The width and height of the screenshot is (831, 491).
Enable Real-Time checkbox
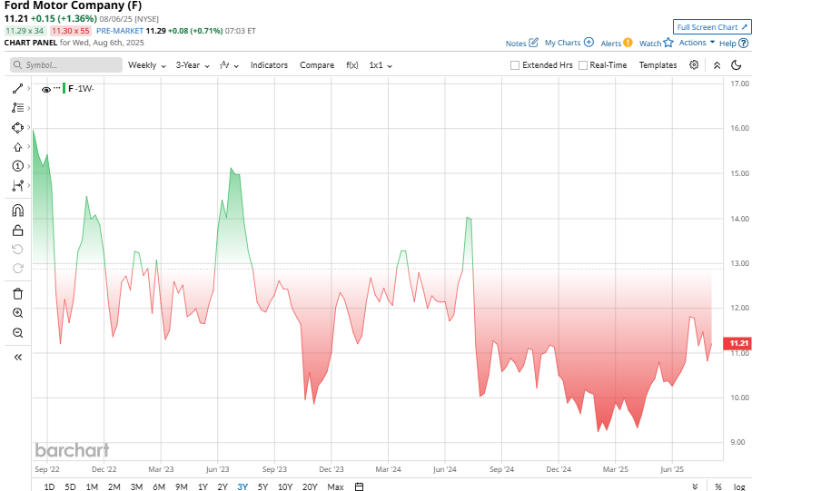click(583, 65)
